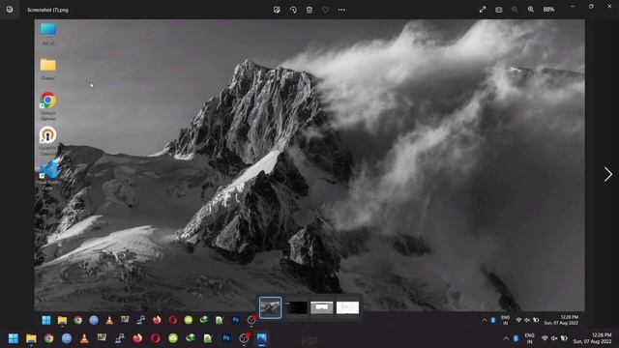Click the fit-to-window icon beside full screen
This screenshot has width=619, height=348.
499,10
